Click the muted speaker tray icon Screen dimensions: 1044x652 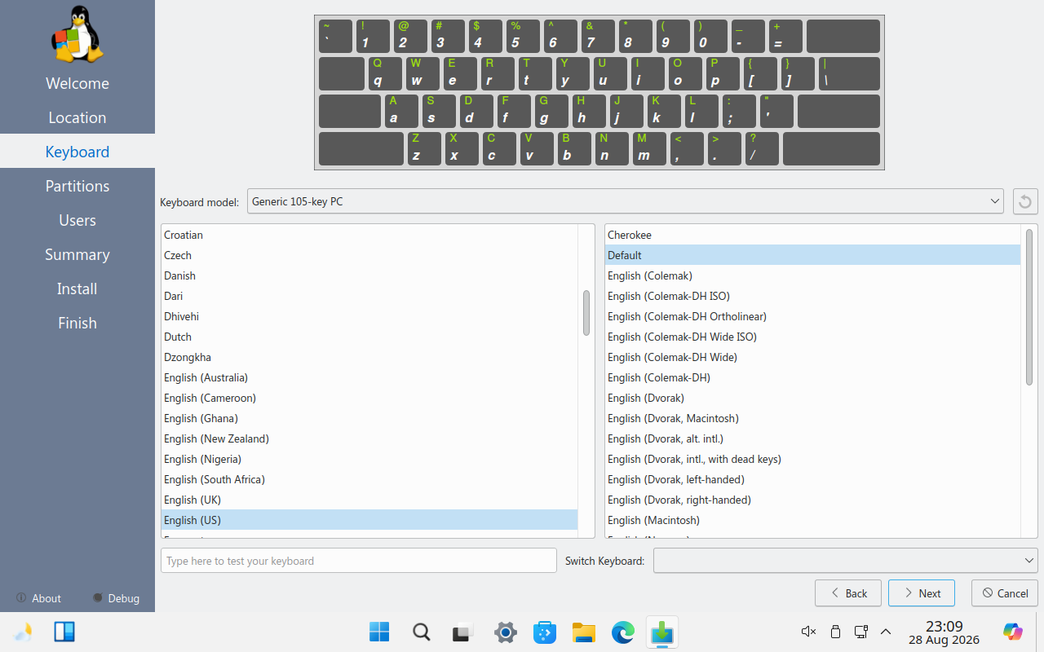(x=808, y=632)
